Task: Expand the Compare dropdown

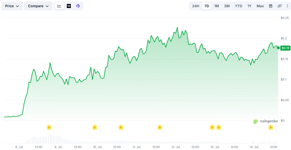Action: [x=38, y=6]
